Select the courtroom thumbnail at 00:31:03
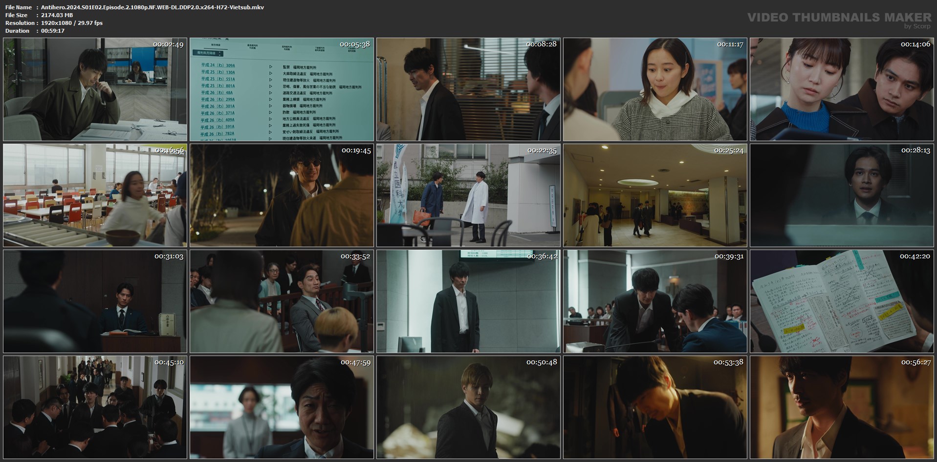Screen dimensions: 937x462 95,301
